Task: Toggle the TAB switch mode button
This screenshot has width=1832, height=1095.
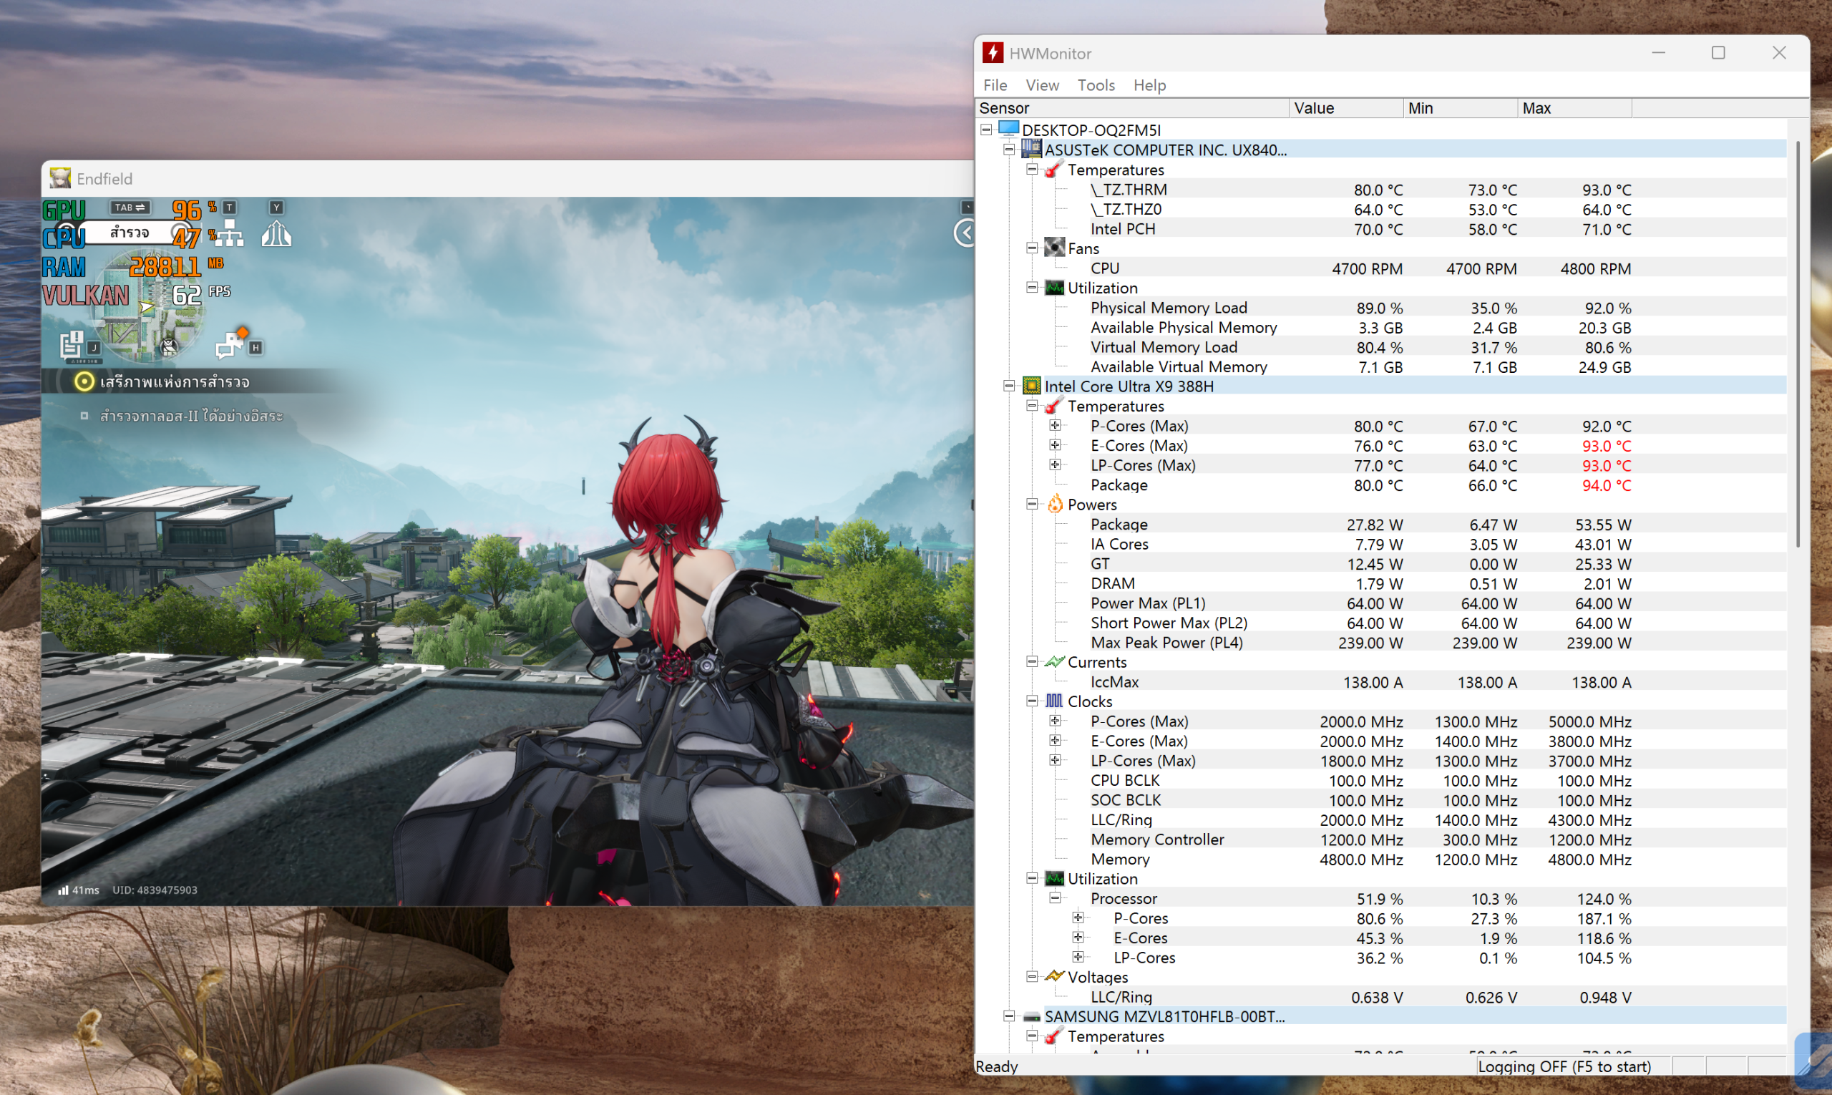Action: pos(130,208)
